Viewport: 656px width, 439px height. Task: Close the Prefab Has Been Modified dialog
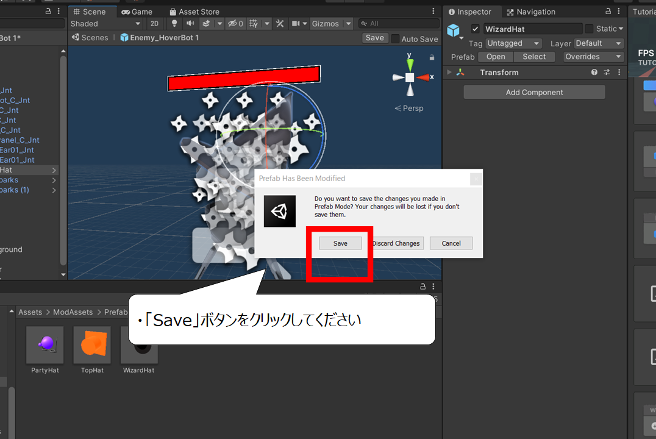[476, 179]
